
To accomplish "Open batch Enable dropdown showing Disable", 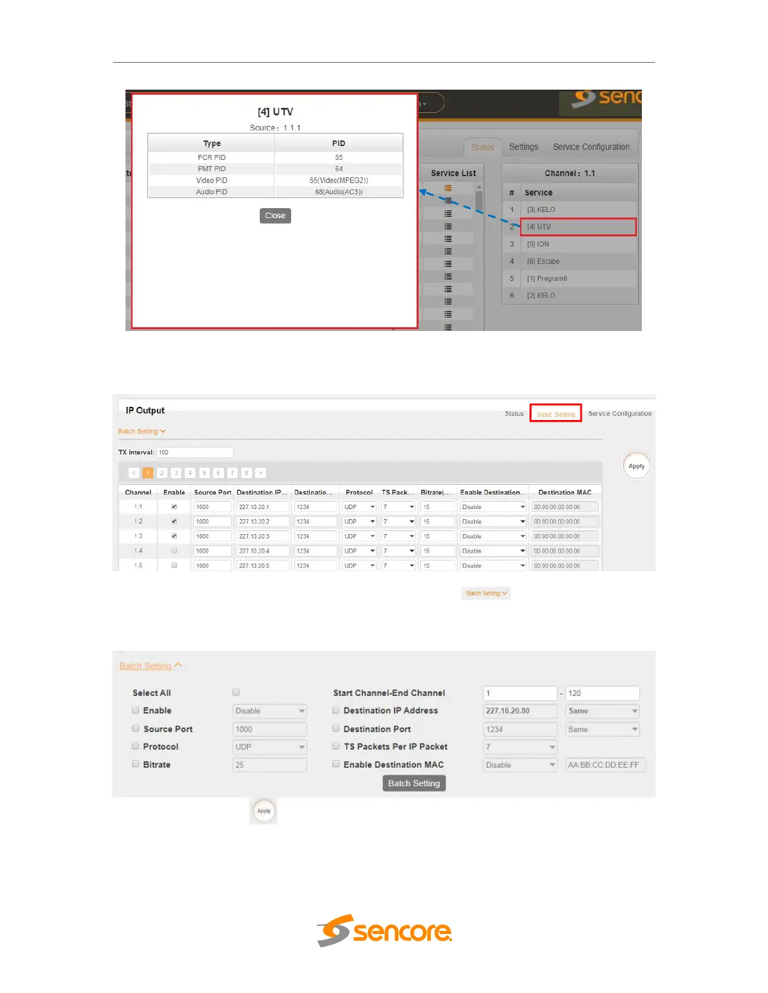I will pyautogui.click(x=270, y=711).
